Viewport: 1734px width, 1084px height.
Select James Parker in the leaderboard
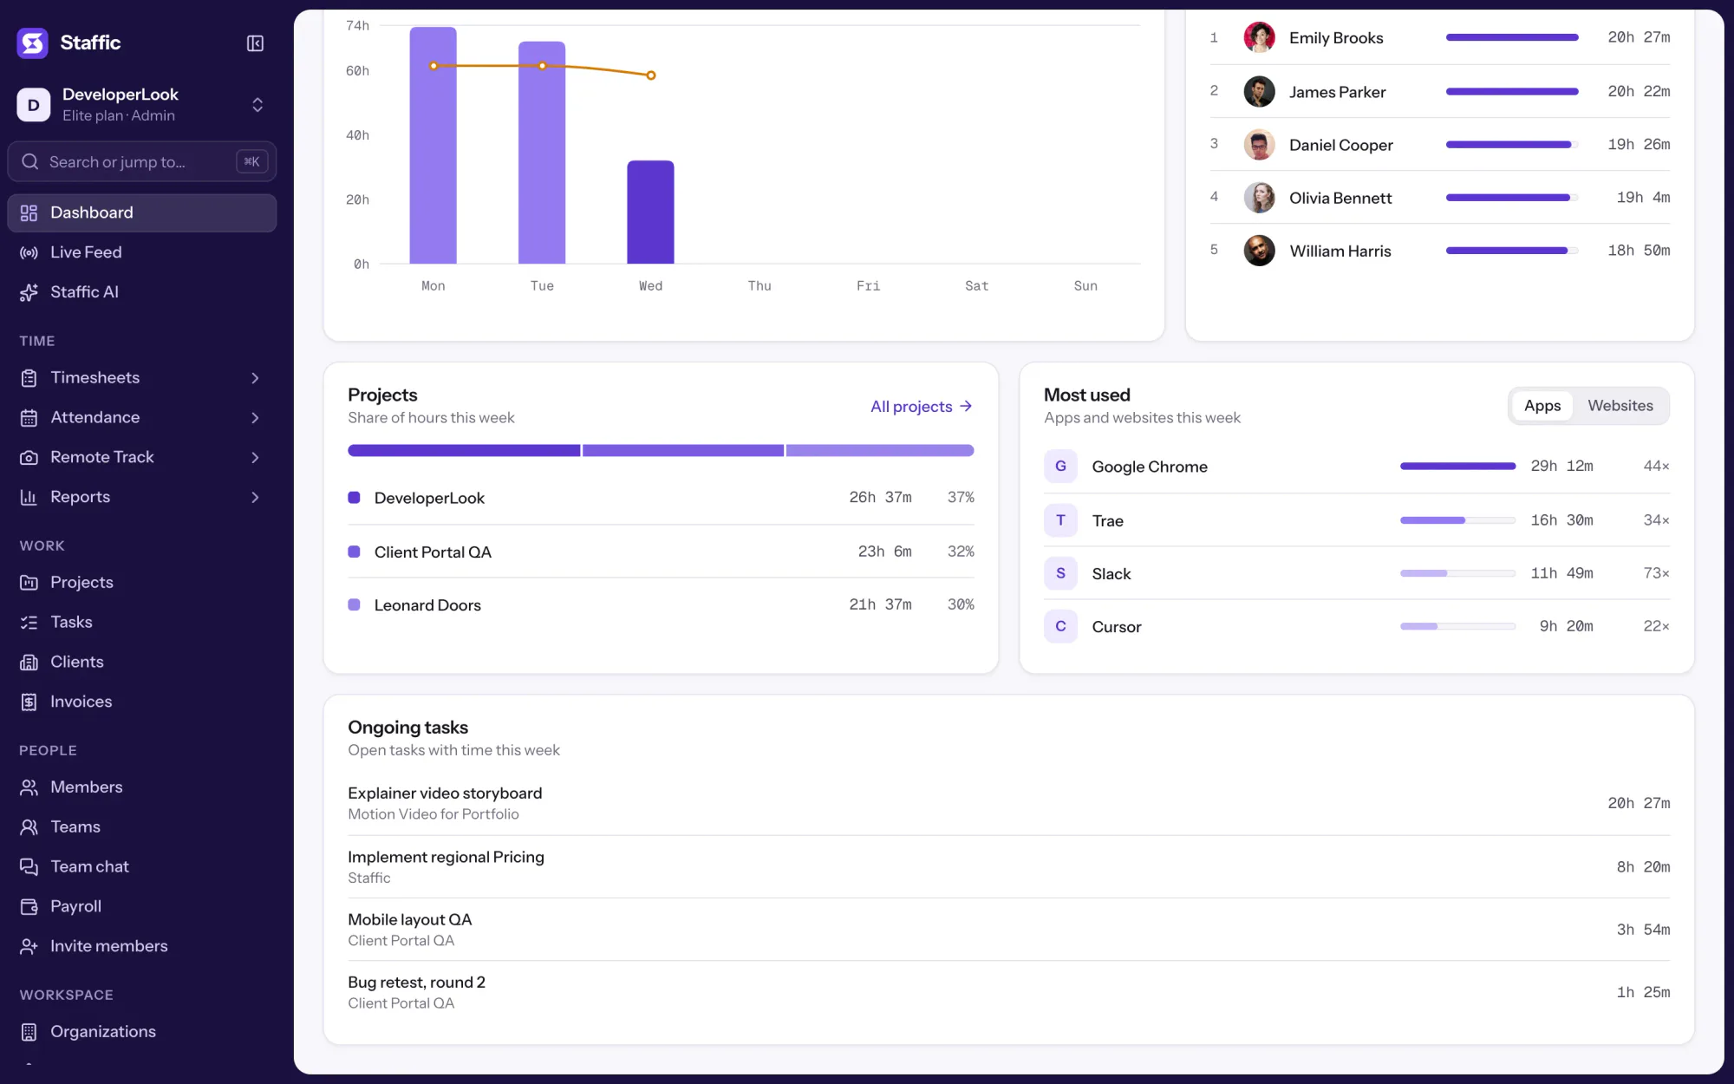(1439, 91)
